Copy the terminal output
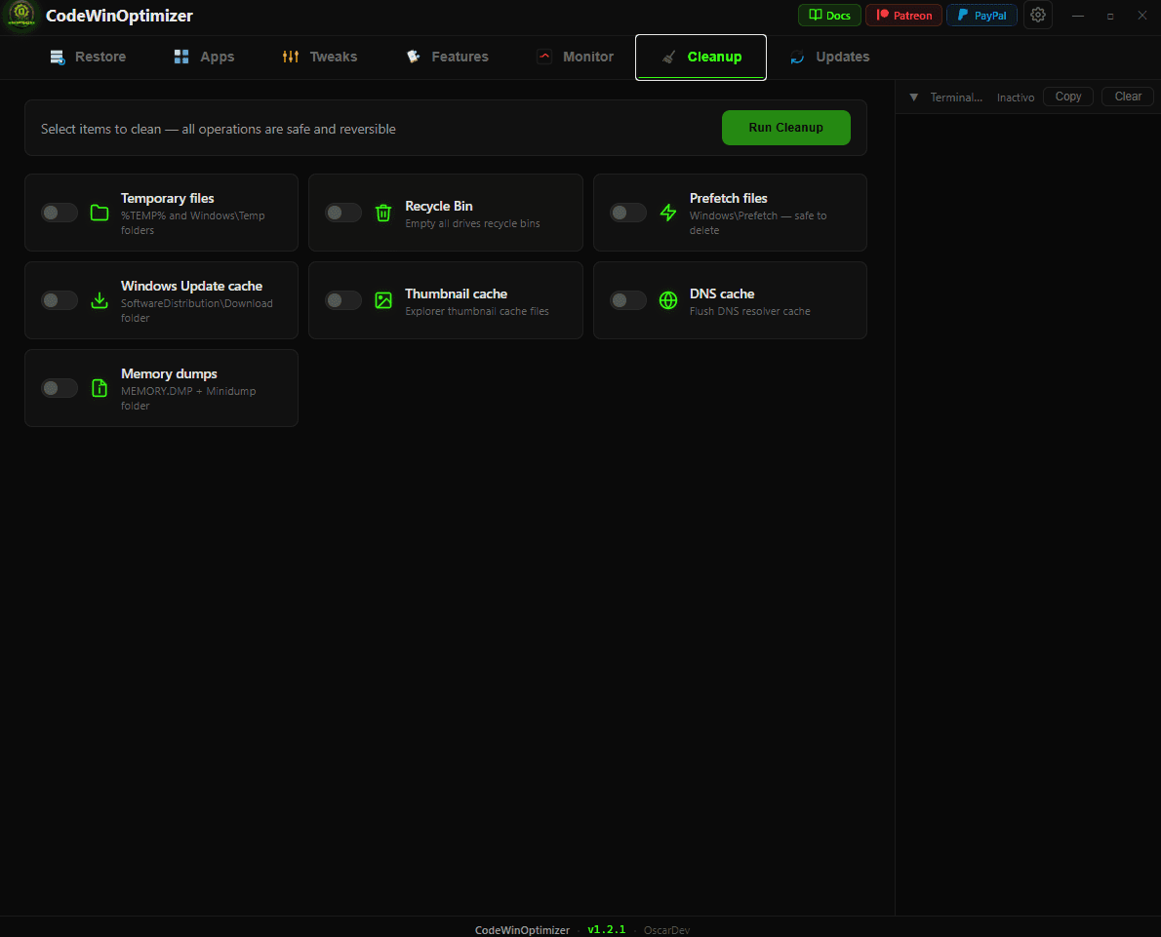Viewport: 1161px width, 937px height. 1067,97
